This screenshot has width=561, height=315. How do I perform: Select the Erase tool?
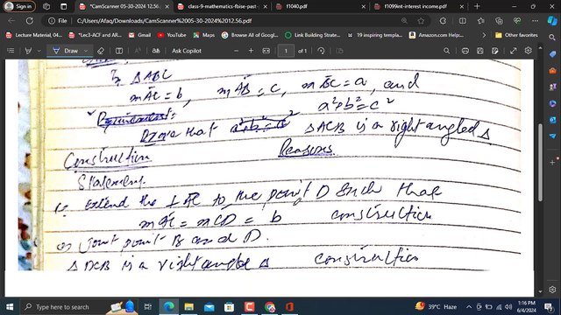pos(101,51)
